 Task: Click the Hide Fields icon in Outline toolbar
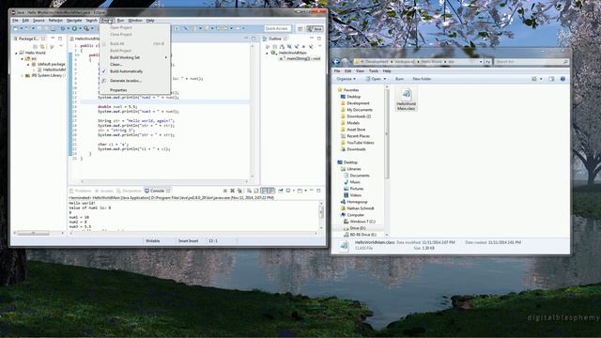tap(289, 47)
